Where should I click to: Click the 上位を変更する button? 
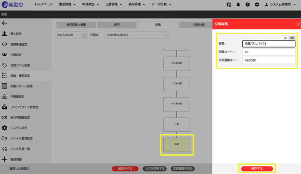155,169
